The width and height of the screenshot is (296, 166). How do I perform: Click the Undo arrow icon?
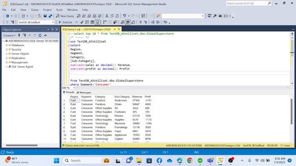[124, 16]
